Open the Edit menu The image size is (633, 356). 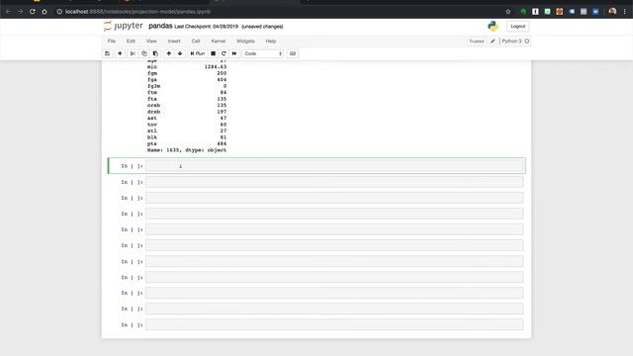(x=131, y=42)
